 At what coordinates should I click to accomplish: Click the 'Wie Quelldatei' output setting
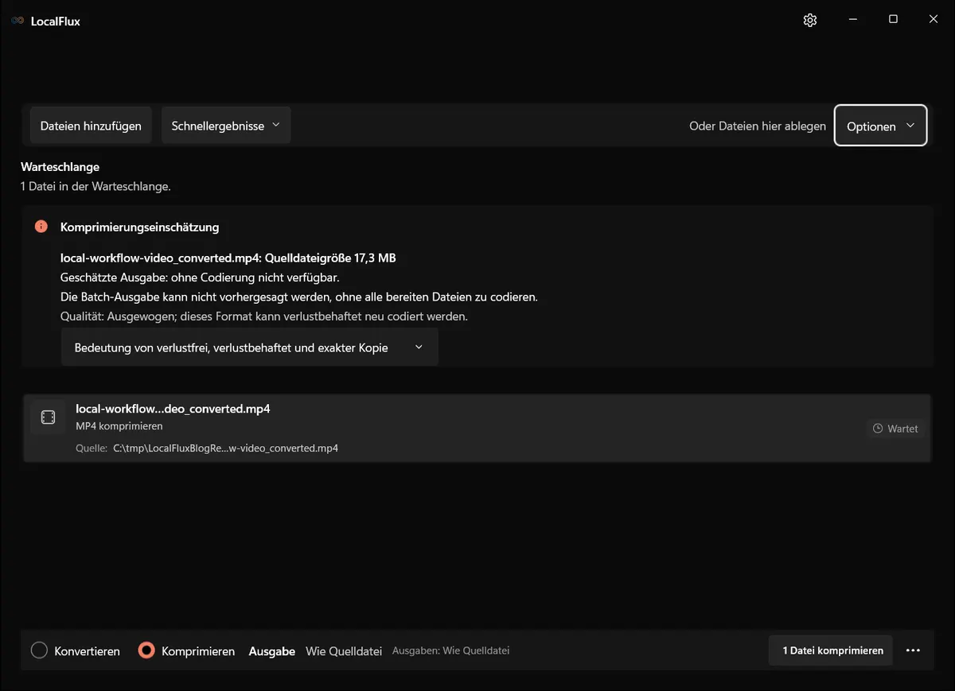pos(345,650)
